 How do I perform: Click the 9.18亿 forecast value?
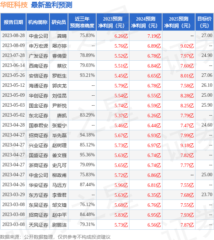[187, 145]
